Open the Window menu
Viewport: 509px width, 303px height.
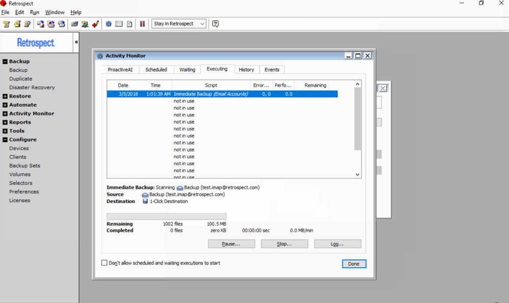click(54, 12)
